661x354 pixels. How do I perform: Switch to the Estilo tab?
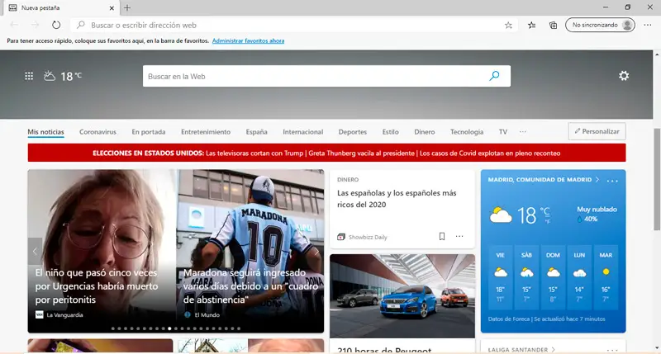390,132
